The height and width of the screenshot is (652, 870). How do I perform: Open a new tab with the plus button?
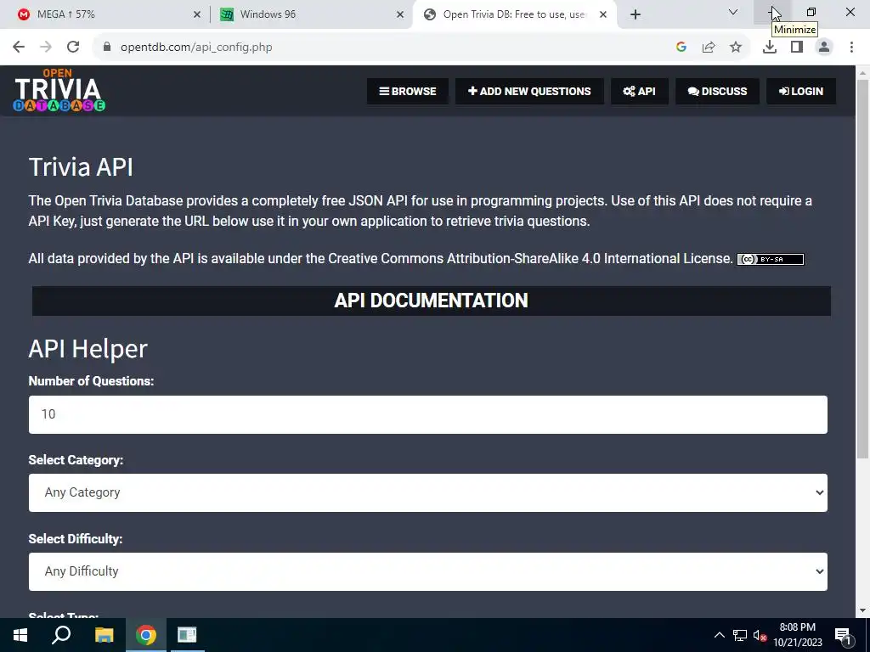pos(636,14)
